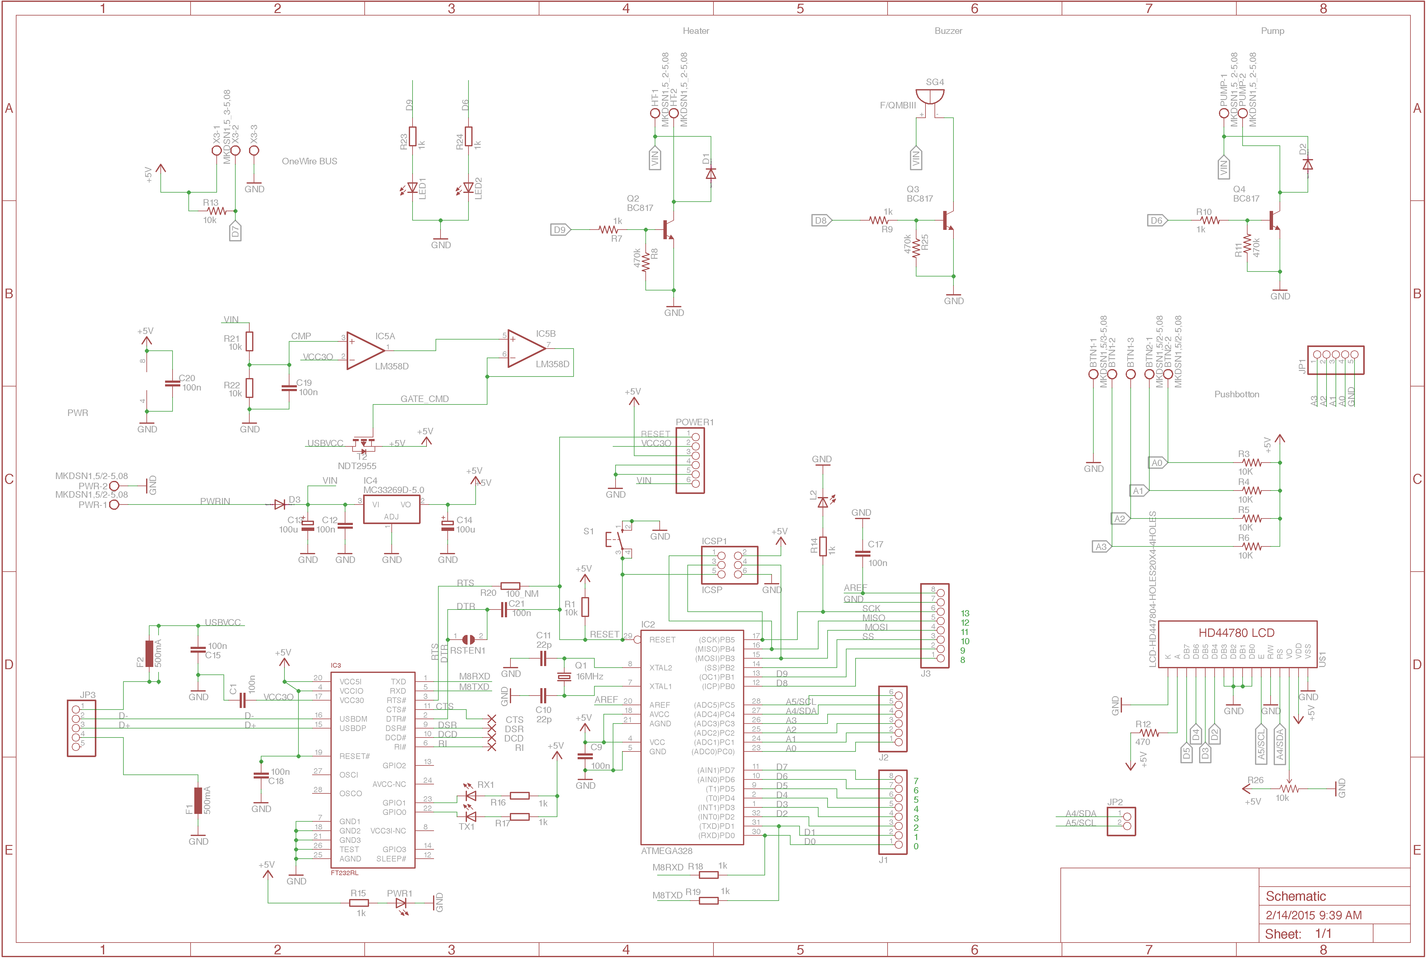Click the 'Heater' section title
Screen dimensions: 1426x959
coord(696,30)
